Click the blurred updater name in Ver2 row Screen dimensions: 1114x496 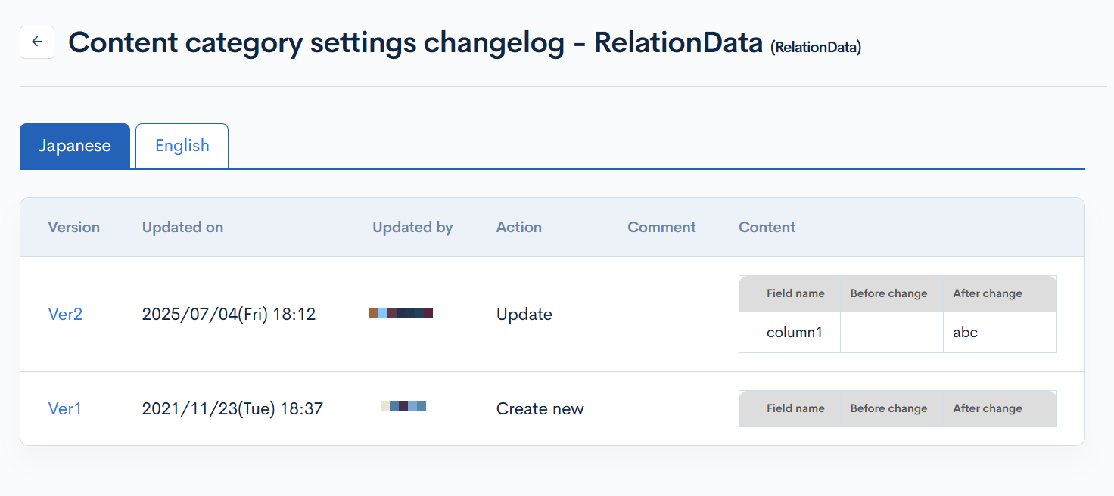coord(401,313)
